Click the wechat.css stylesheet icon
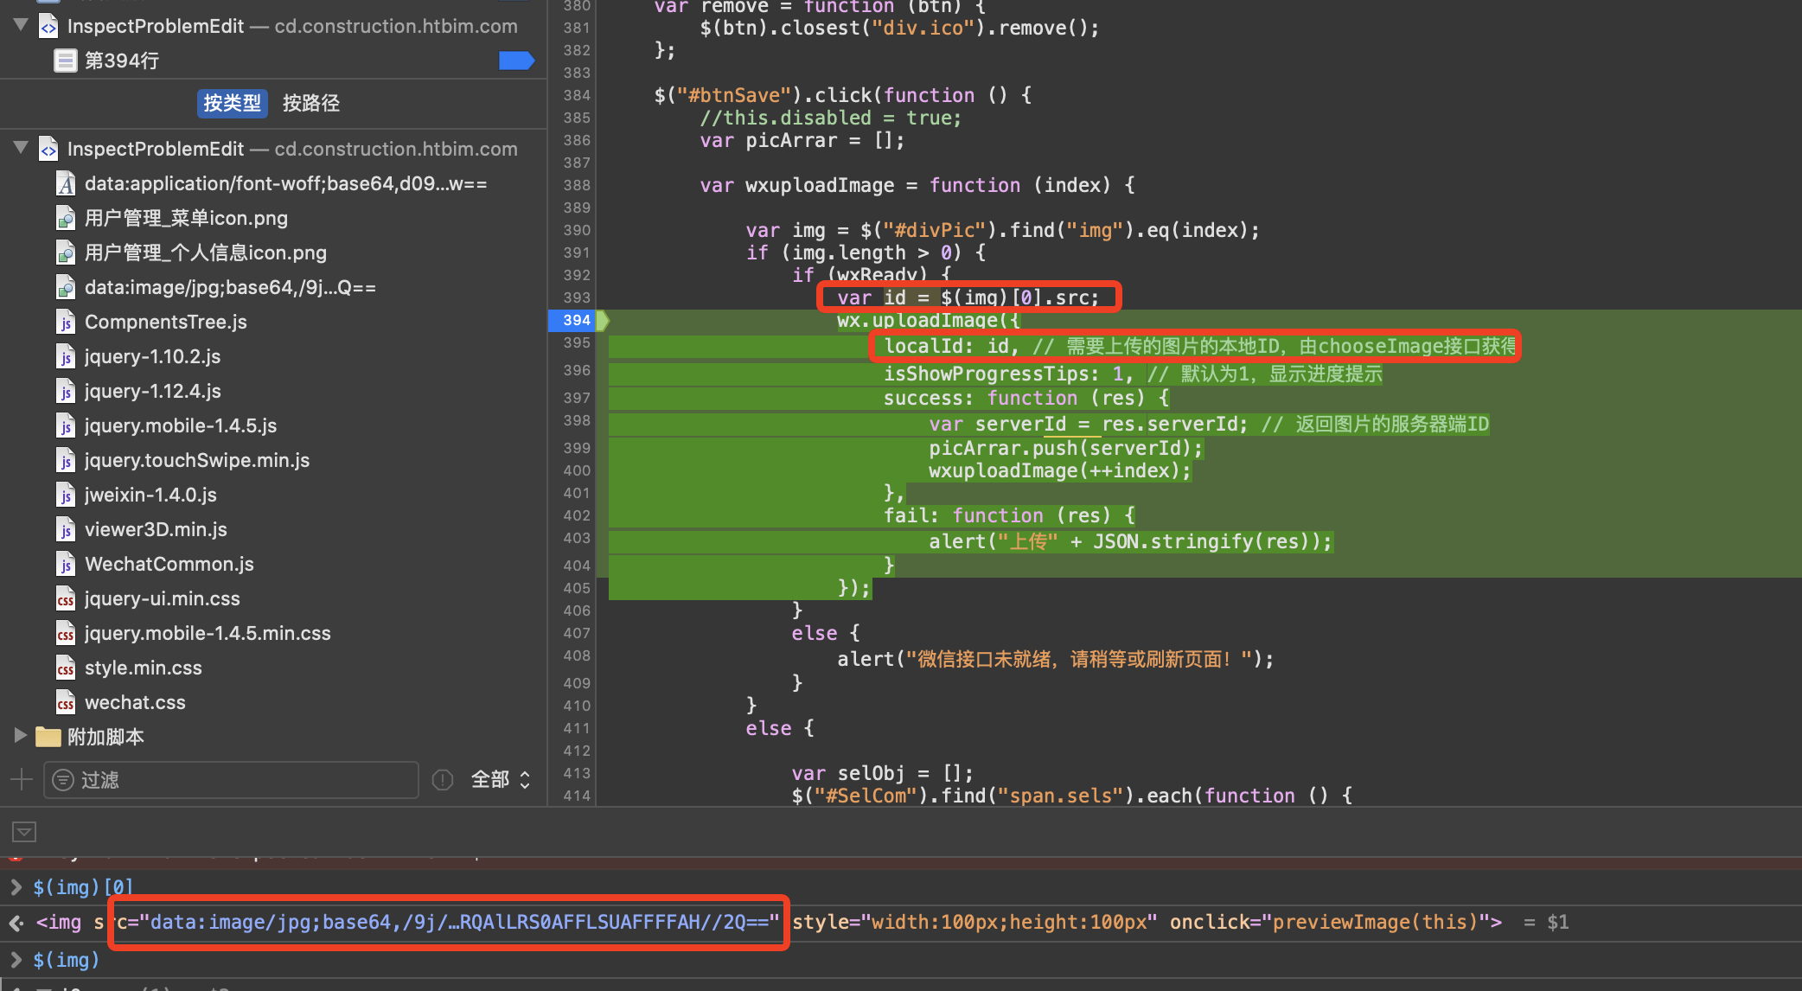This screenshot has width=1802, height=991. pos(66,703)
